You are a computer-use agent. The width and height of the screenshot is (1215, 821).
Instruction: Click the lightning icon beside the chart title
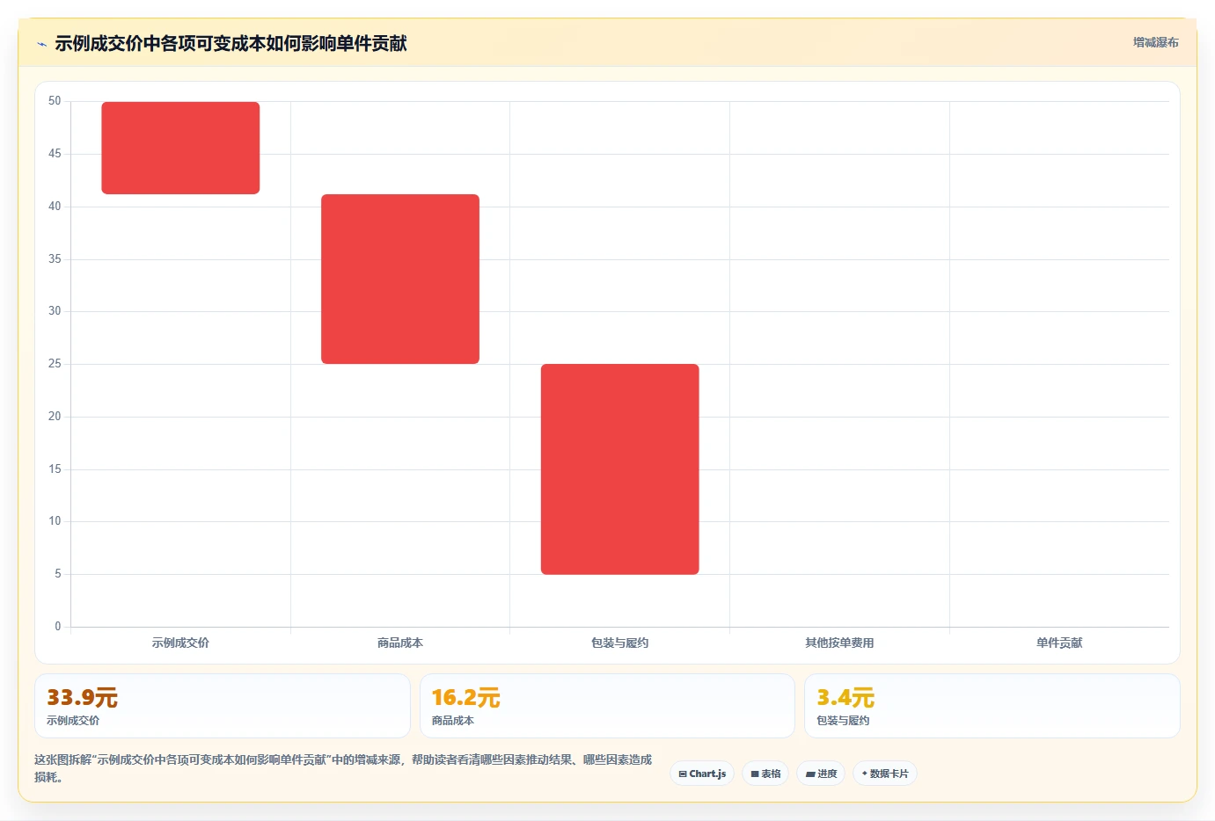[41, 44]
